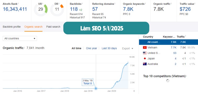Screen dimensions: 198x94
Task: Click the Vietnam flag icon in the country list
Action: coord(145,47)
